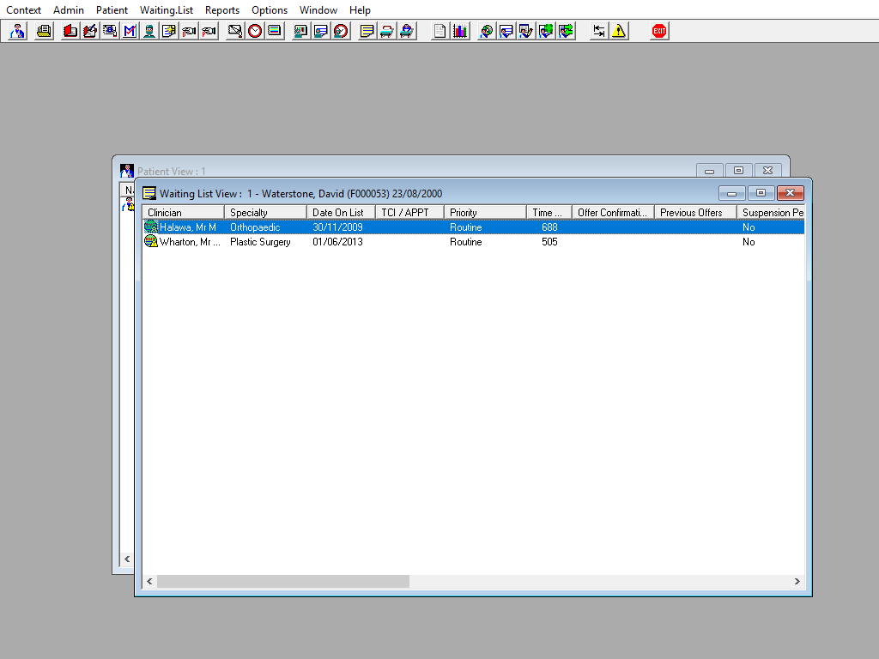Image resolution: width=879 pixels, height=659 pixels.
Task: Click the Previous Offers column header
Action: coord(695,213)
